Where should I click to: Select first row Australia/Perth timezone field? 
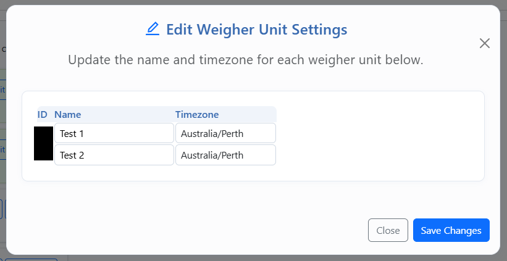pyautogui.click(x=225, y=133)
